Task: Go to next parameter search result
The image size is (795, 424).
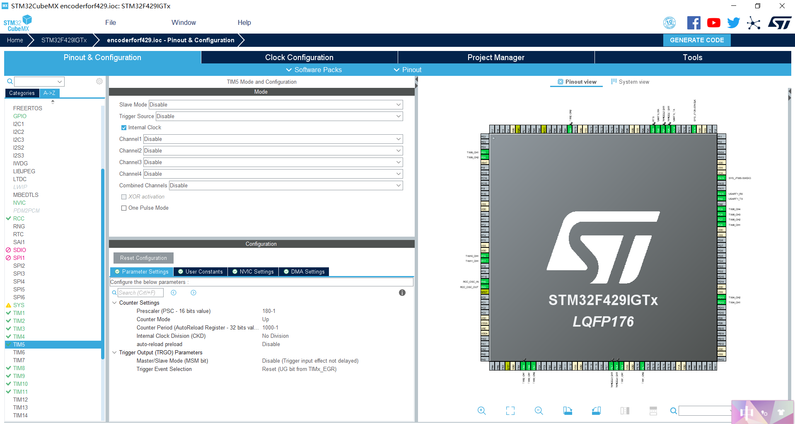Action: point(193,293)
